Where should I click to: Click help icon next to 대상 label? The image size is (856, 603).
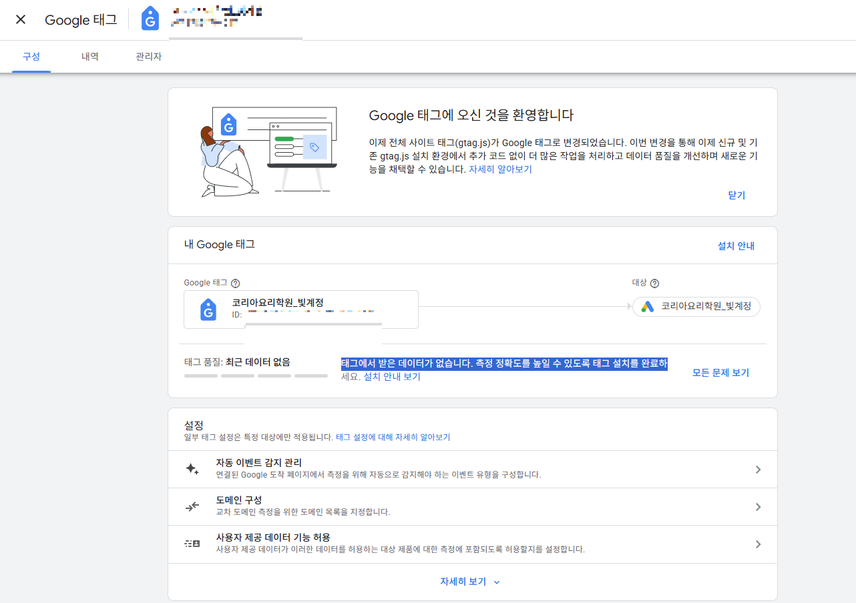coord(654,283)
